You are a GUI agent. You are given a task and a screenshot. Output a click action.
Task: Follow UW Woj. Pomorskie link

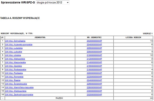(14, 77)
